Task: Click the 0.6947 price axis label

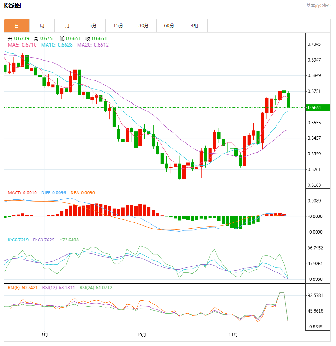Action: pyautogui.click(x=314, y=60)
